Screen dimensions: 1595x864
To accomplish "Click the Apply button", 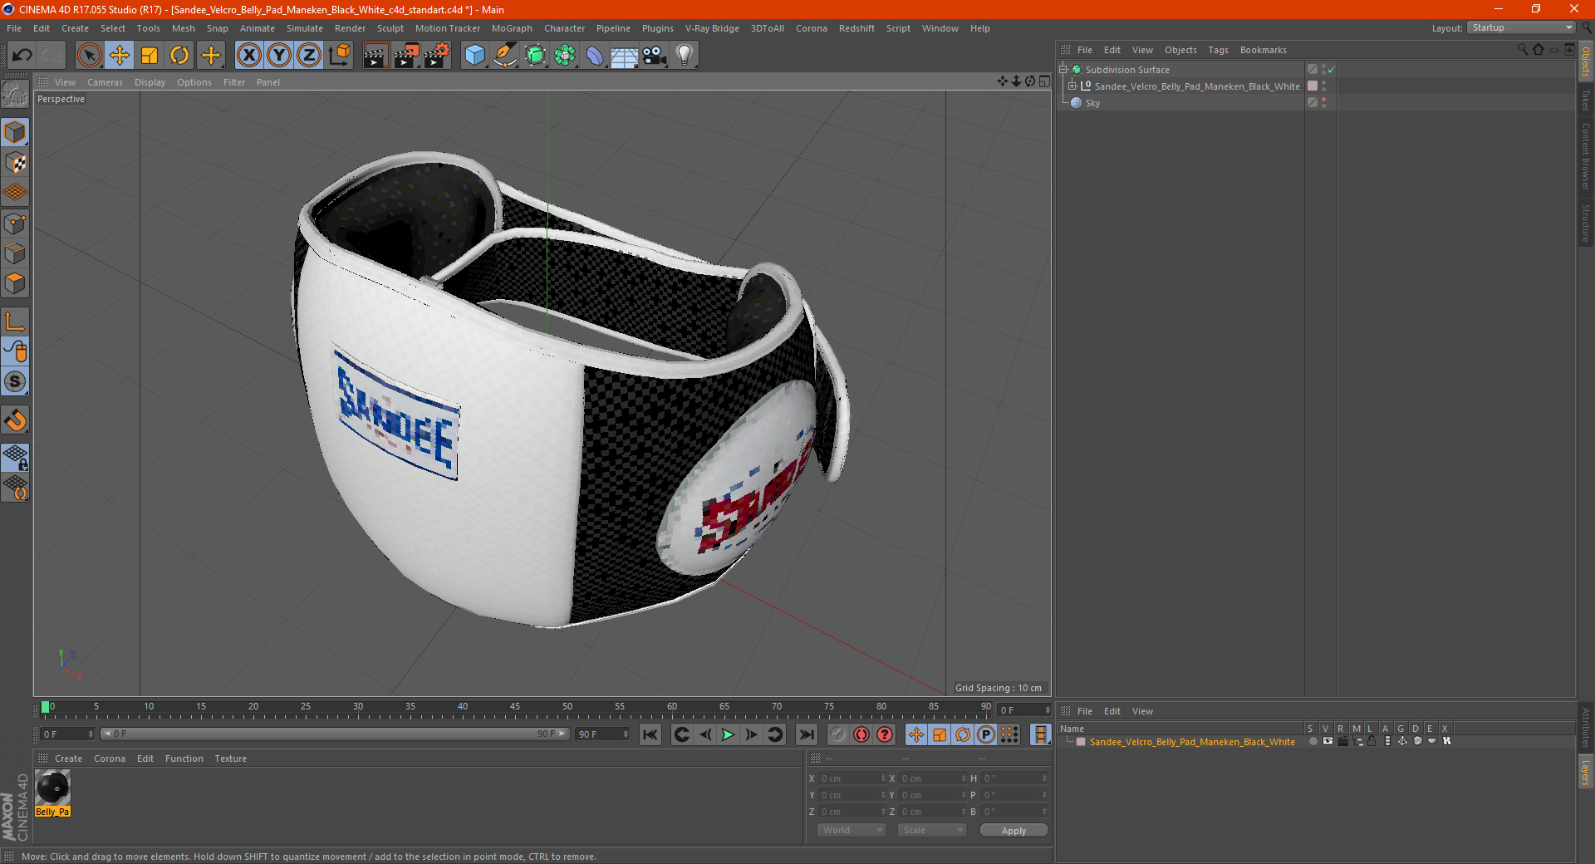I will pos(1013,831).
